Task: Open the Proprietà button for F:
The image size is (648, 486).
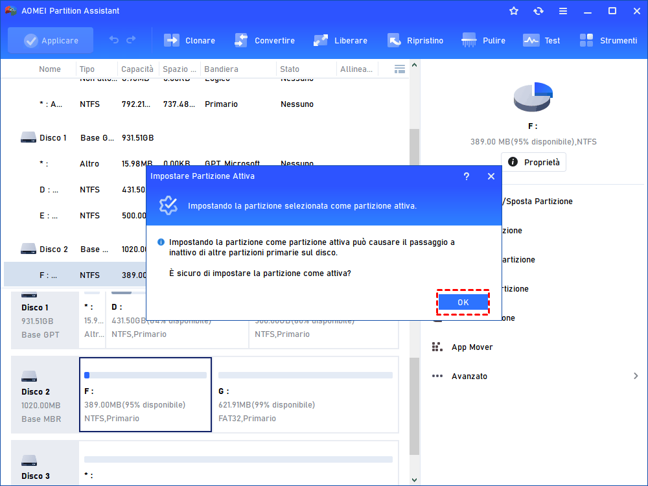Action: coord(533,162)
